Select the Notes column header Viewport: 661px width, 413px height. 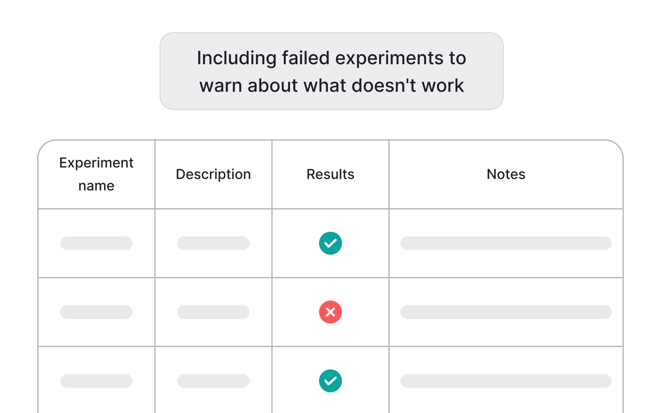click(x=506, y=174)
